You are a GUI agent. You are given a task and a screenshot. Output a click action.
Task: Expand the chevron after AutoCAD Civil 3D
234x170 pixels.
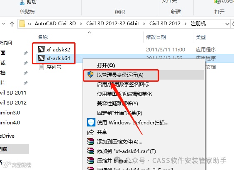click(x=81, y=24)
